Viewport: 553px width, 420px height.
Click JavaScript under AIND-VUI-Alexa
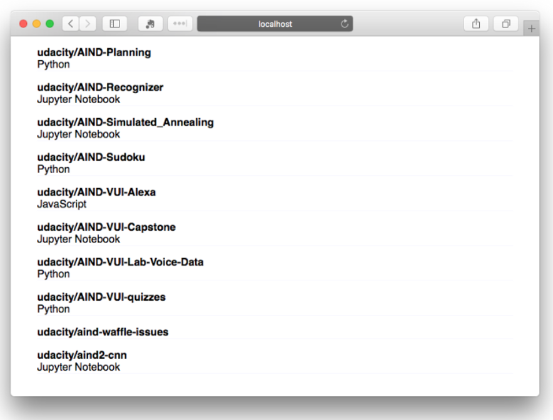62,204
